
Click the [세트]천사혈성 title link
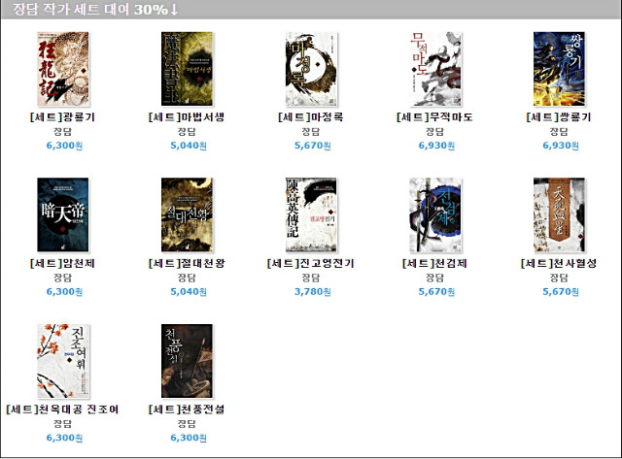point(559,263)
